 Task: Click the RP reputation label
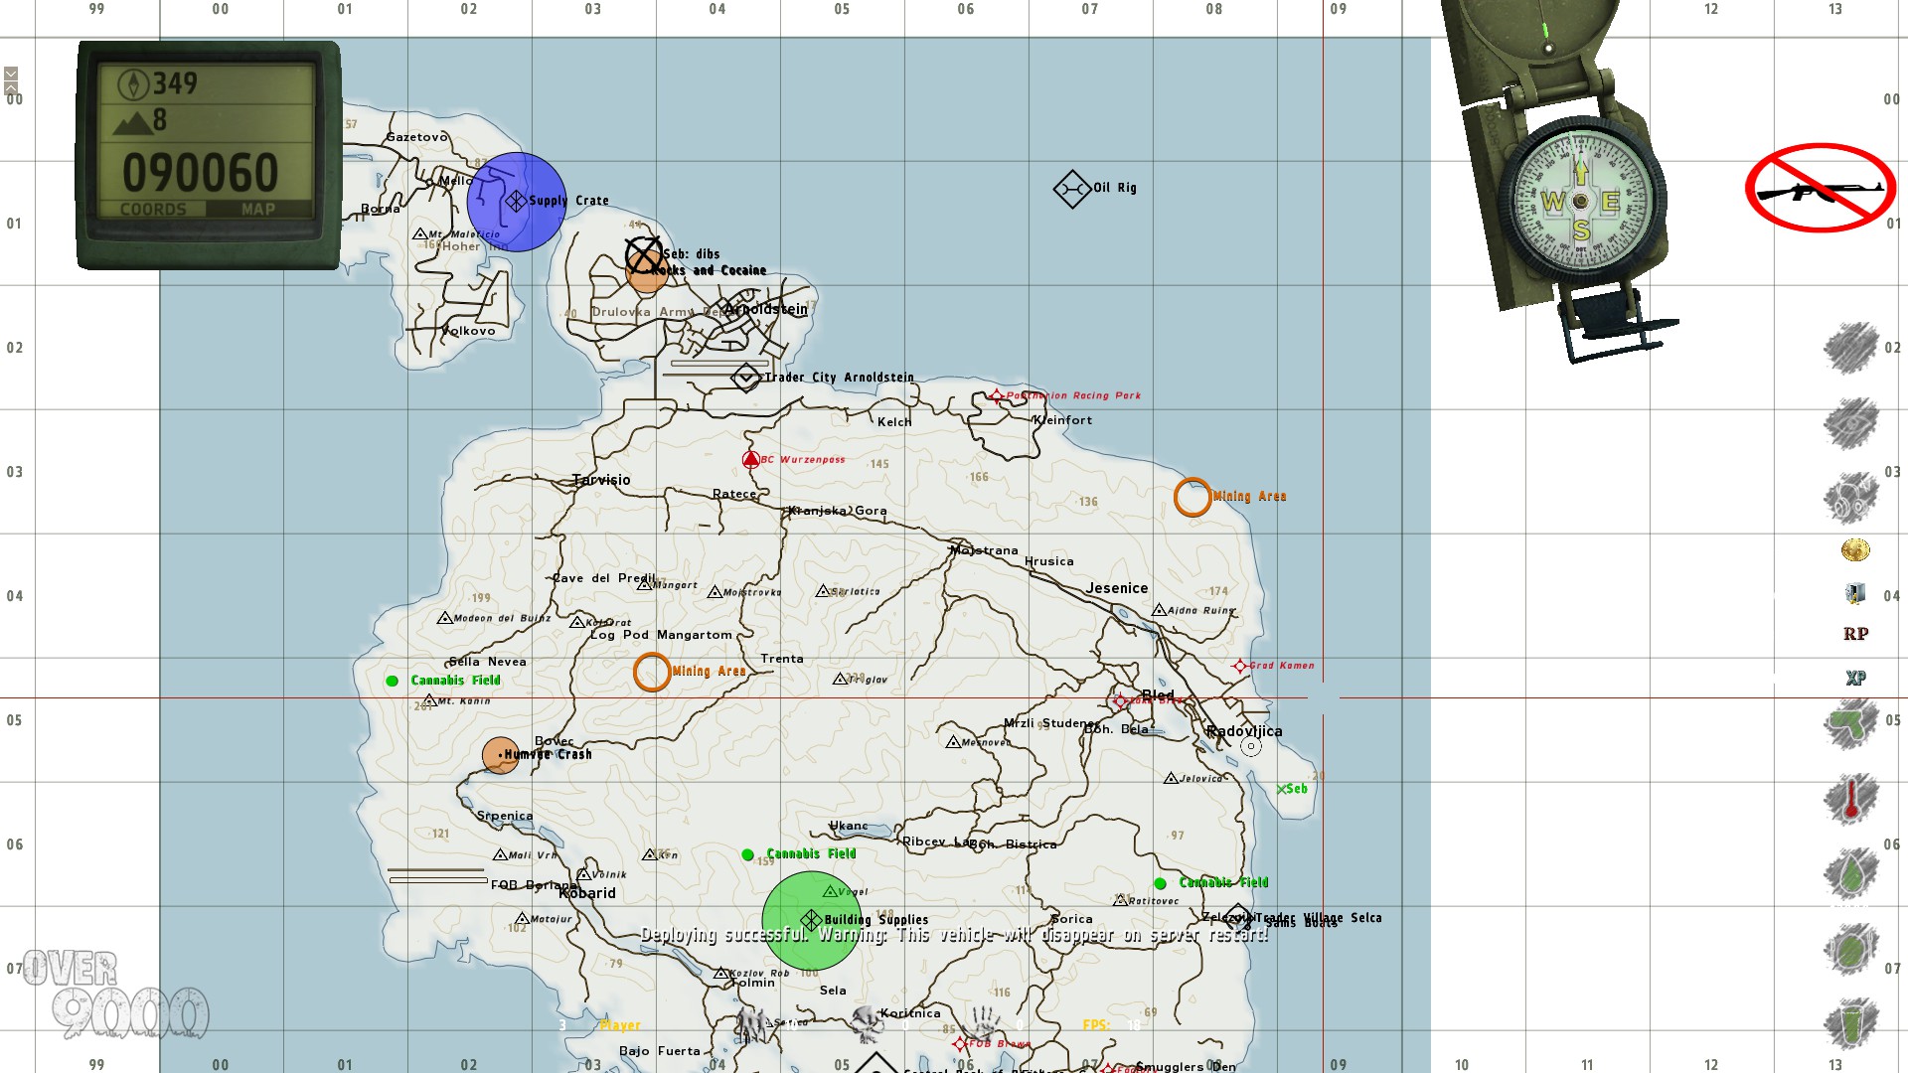click(1855, 634)
